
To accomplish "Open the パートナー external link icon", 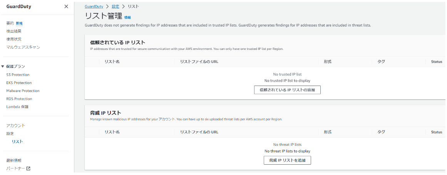I will click(x=28, y=168).
